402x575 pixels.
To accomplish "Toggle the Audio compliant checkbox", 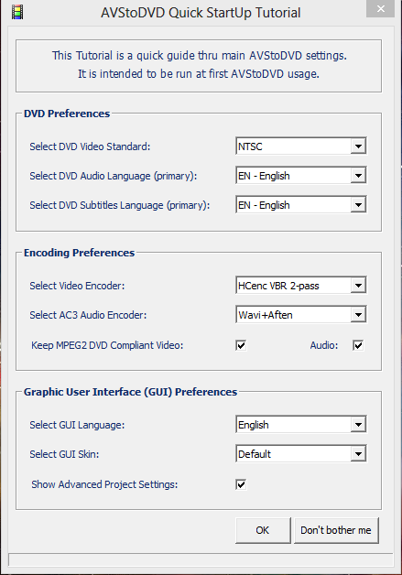I will [x=358, y=345].
